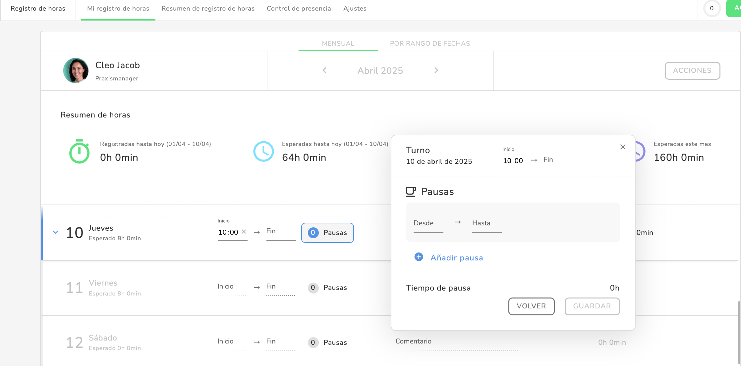
Task: Click the green stopwatch icon
Action: coord(79,152)
